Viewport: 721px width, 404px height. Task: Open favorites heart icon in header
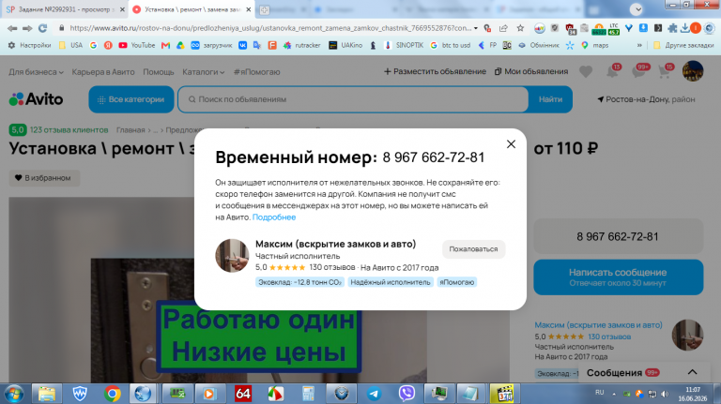tap(586, 71)
